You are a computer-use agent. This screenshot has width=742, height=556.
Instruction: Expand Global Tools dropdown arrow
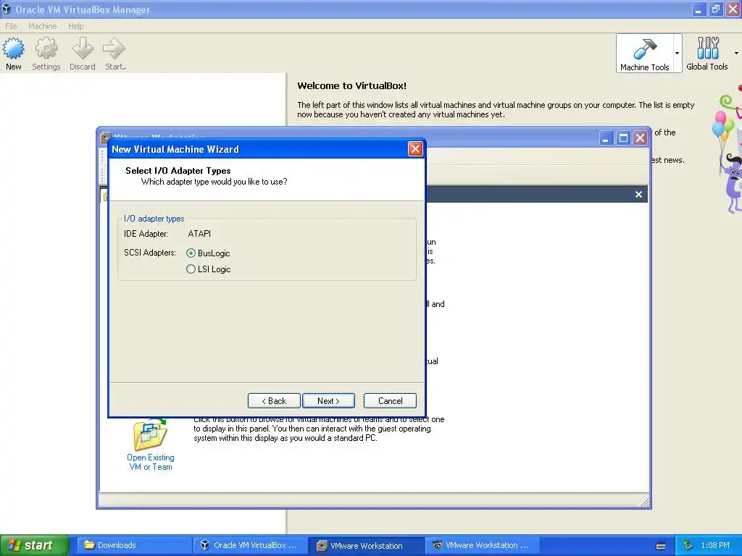(x=736, y=54)
